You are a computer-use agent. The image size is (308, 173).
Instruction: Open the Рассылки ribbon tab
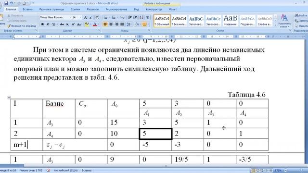[92, 9]
